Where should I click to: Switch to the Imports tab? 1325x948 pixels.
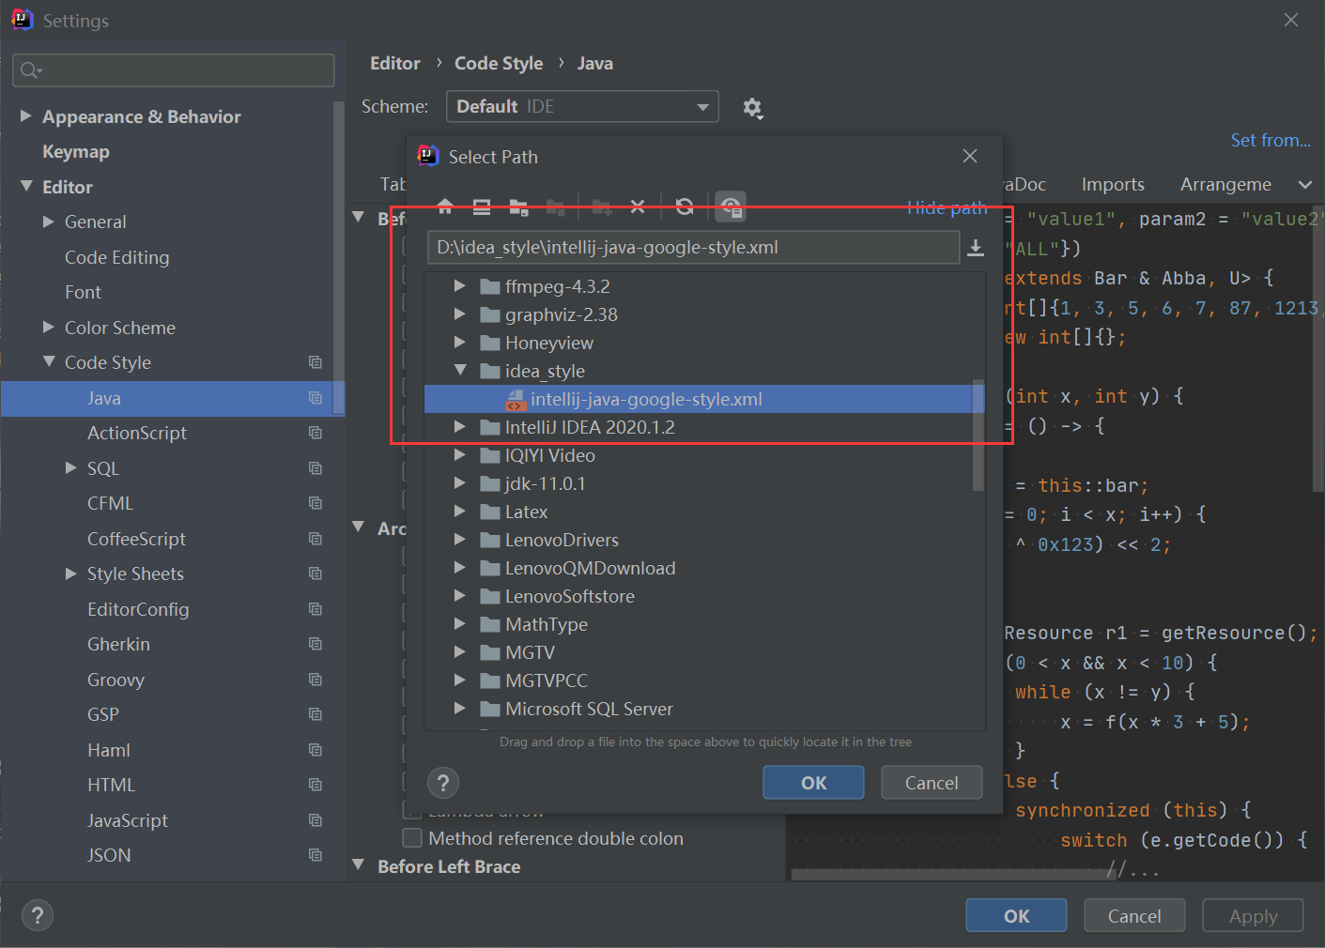(1112, 184)
